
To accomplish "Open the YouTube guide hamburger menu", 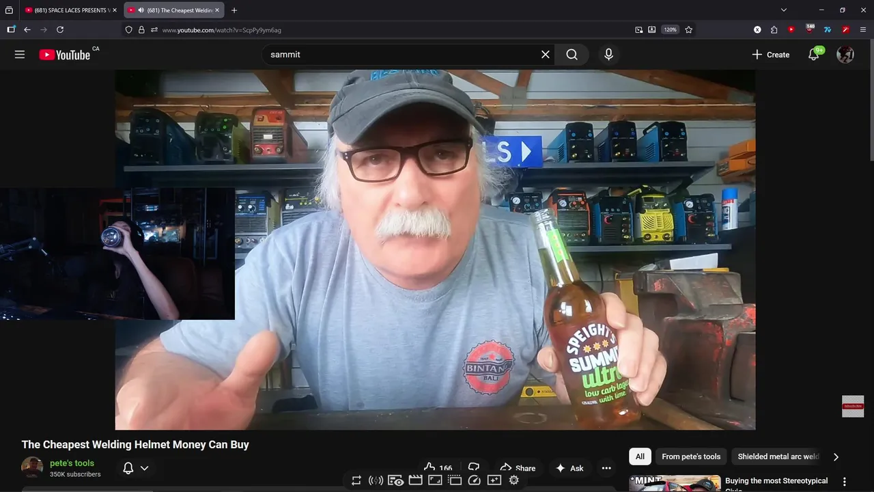I will click(x=20, y=55).
